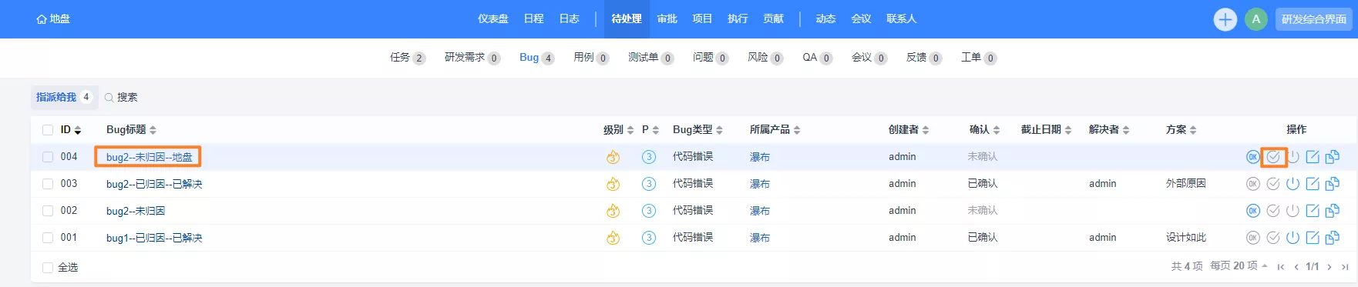Tick the checkbox for bug 002
Screen dimensions: 1358x287
(x=48, y=211)
